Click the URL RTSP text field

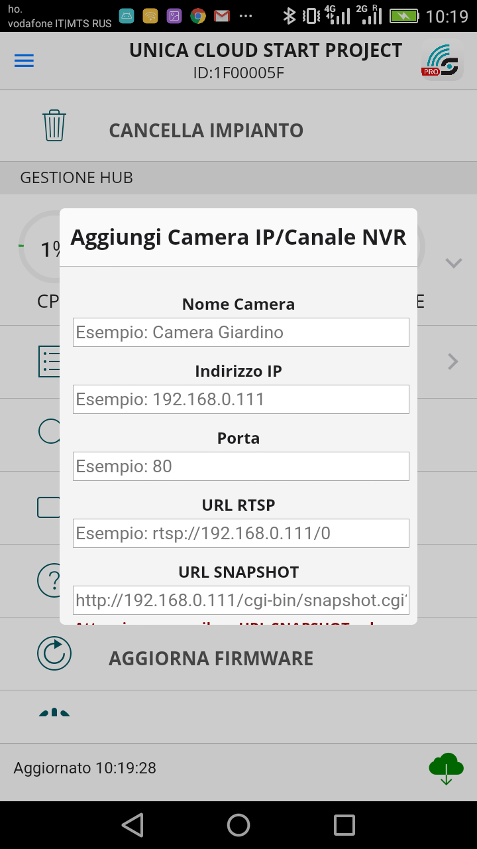coord(240,533)
